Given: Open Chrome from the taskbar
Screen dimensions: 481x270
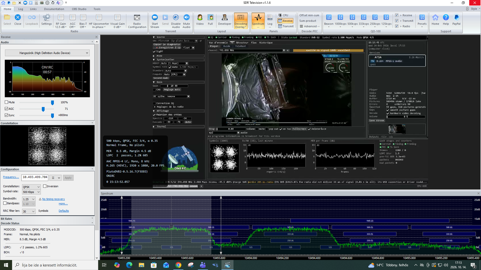Looking at the screenshot, I should (x=178, y=265).
